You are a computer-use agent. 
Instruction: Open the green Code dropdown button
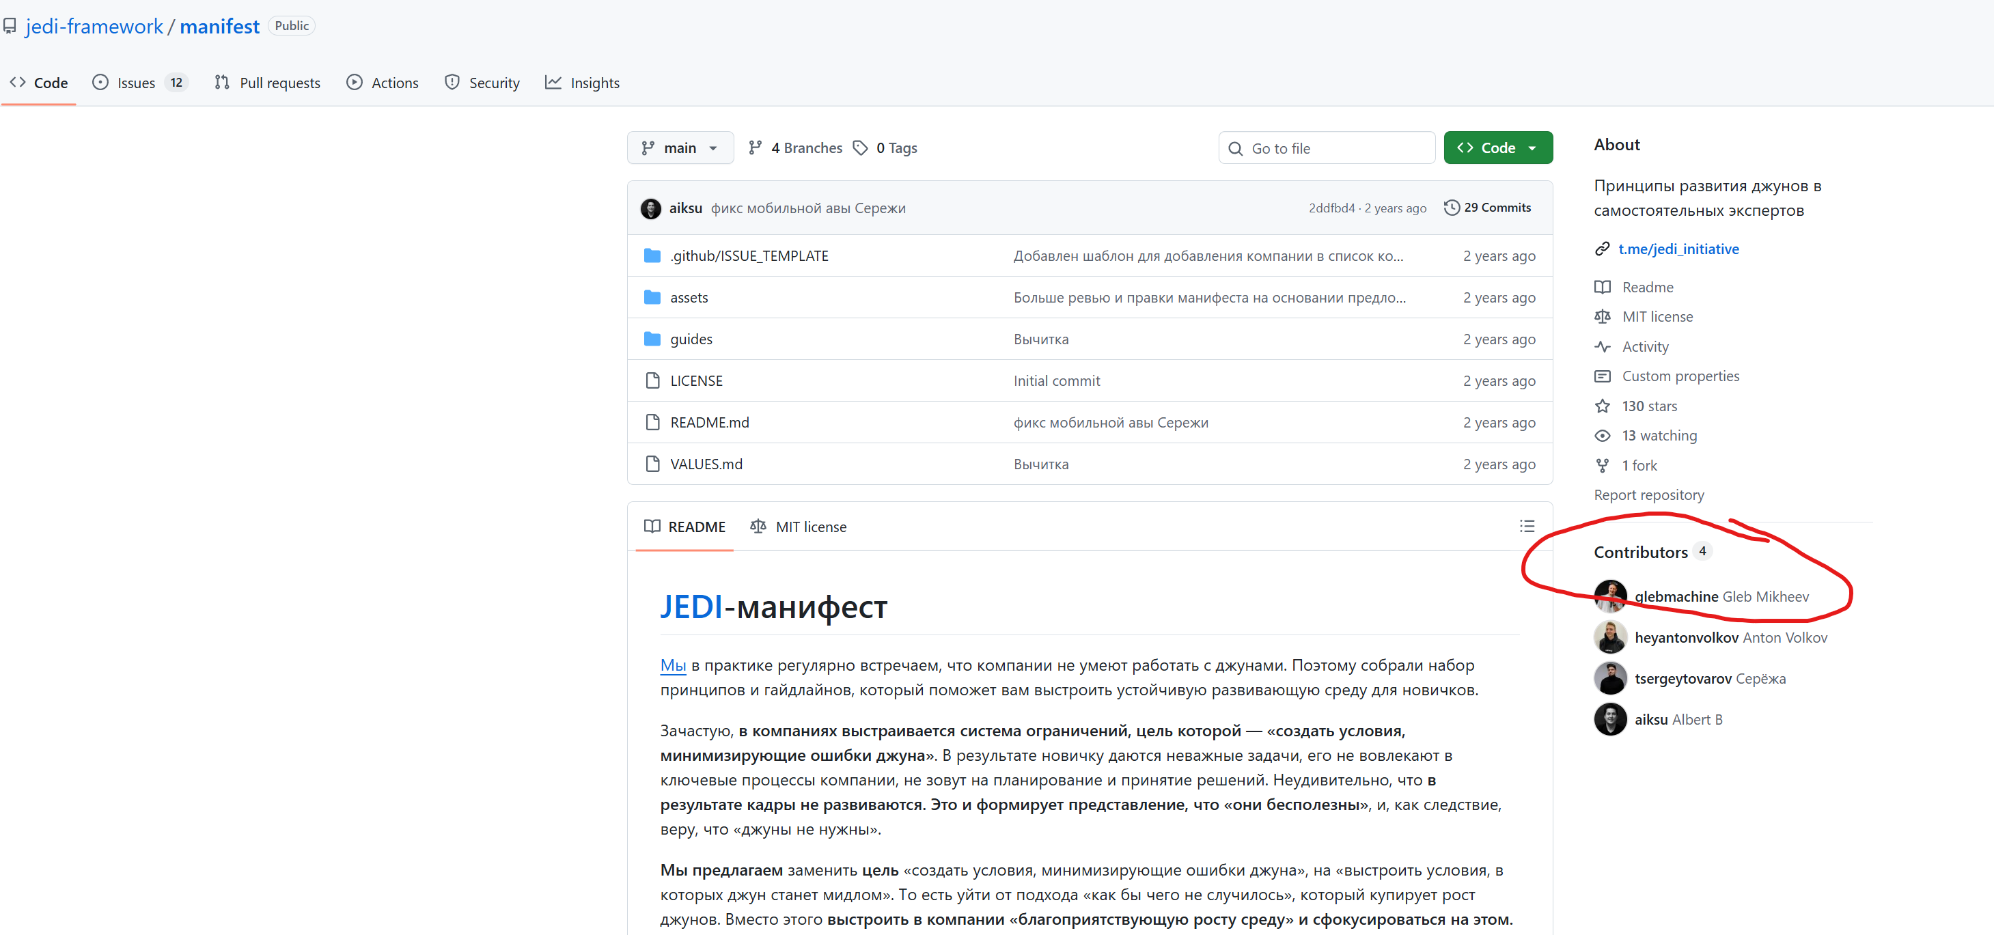tap(1498, 148)
